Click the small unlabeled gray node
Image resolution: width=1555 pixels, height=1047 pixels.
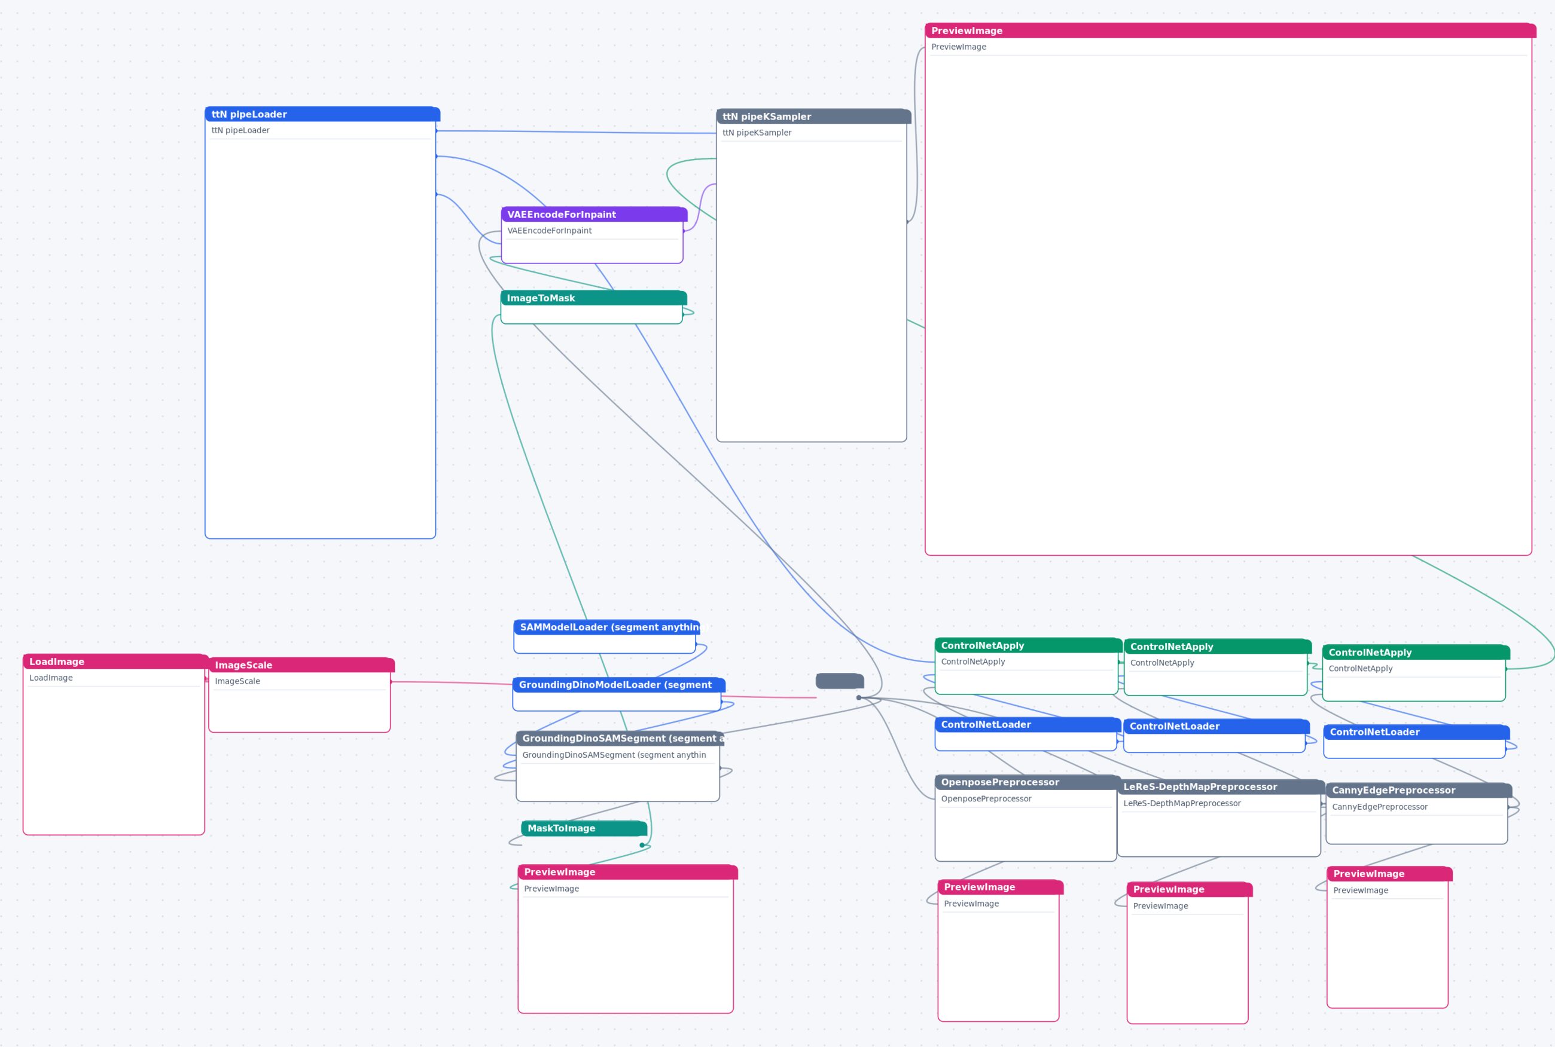click(839, 681)
